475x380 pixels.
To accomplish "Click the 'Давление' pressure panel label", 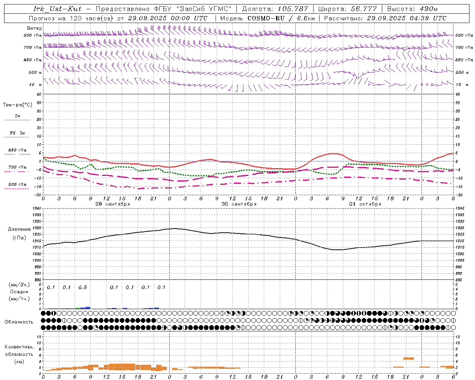I will click(x=19, y=229).
